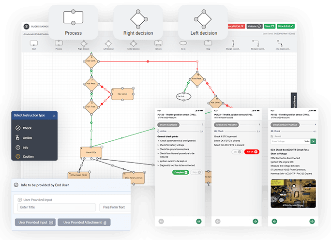The height and width of the screenshot is (240, 331).
Task: Choose the small Left decision toolbar shape
Action: point(108,44)
